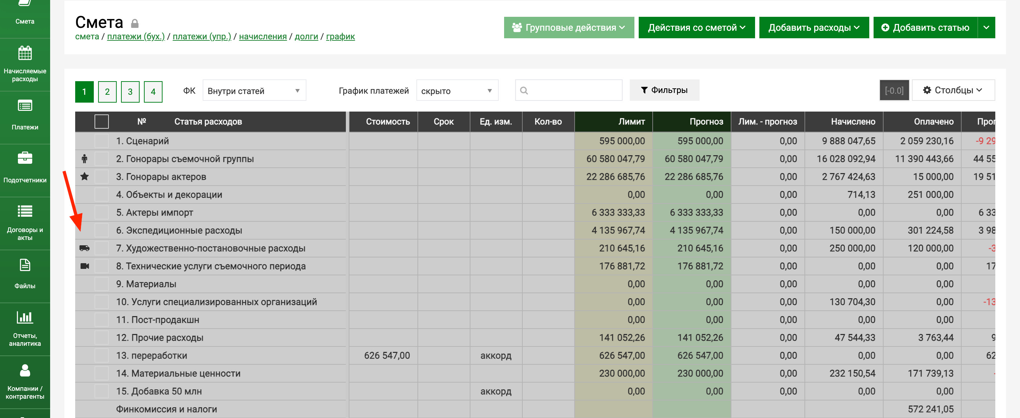This screenshot has width=1020, height=418.
Task: Go to Платежи in the sidebar
Action: [x=25, y=117]
